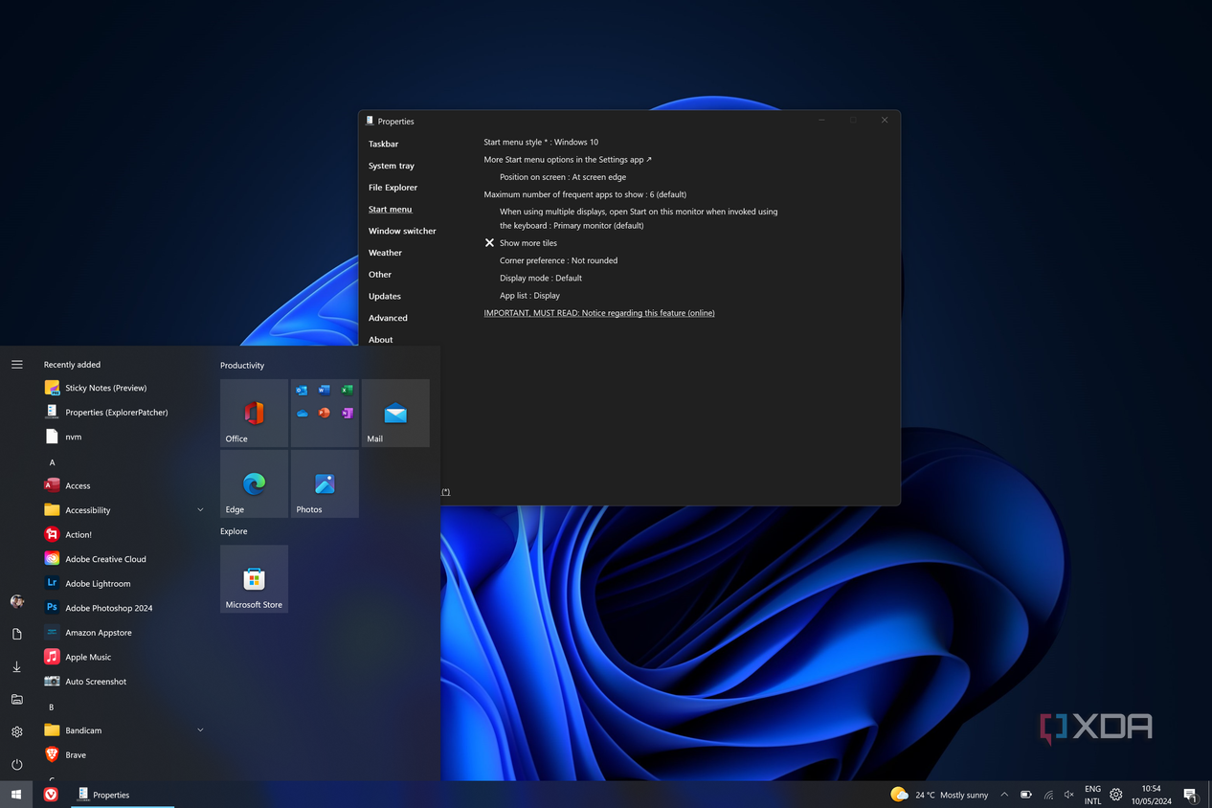Change Start menu style Windows 10 option

541,142
